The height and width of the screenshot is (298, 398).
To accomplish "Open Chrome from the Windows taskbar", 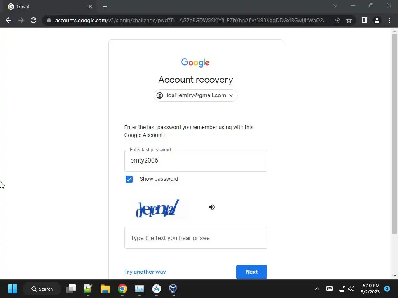I will pyautogui.click(x=122, y=289).
